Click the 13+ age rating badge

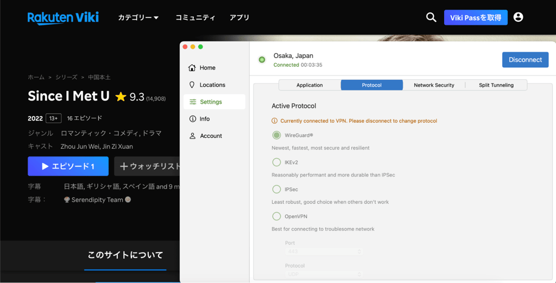(x=54, y=118)
